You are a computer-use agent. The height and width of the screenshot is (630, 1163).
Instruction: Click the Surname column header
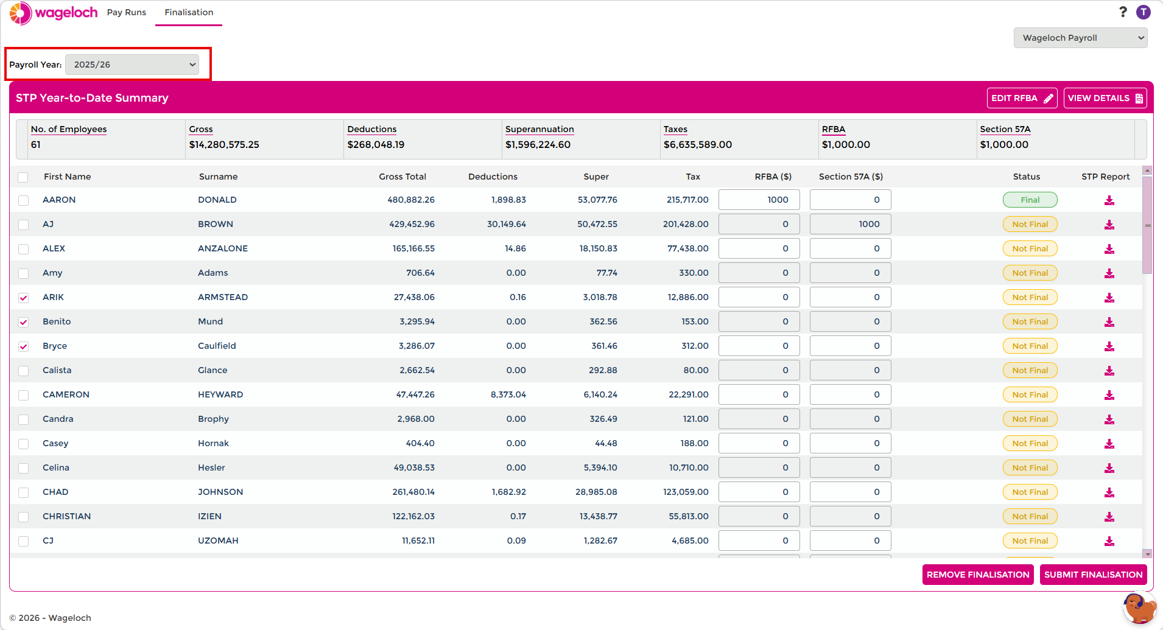pyautogui.click(x=218, y=177)
